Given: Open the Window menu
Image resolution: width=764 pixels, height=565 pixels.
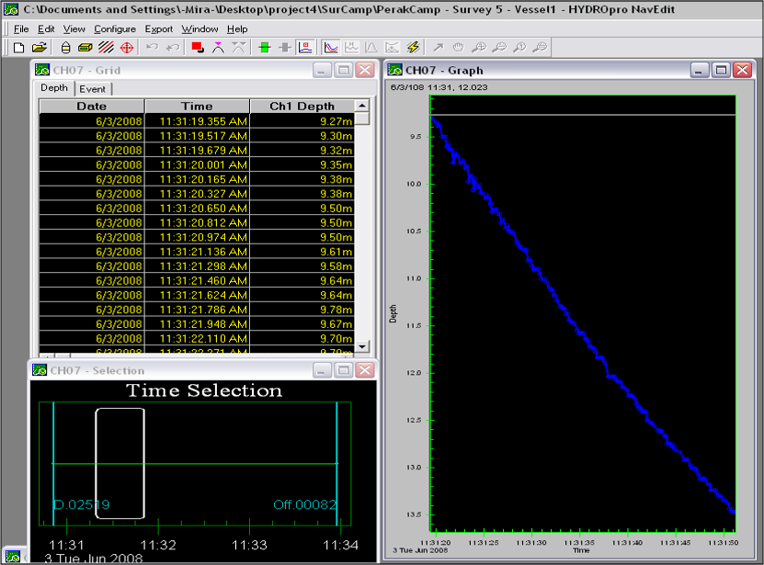Looking at the screenshot, I should 200,28.
